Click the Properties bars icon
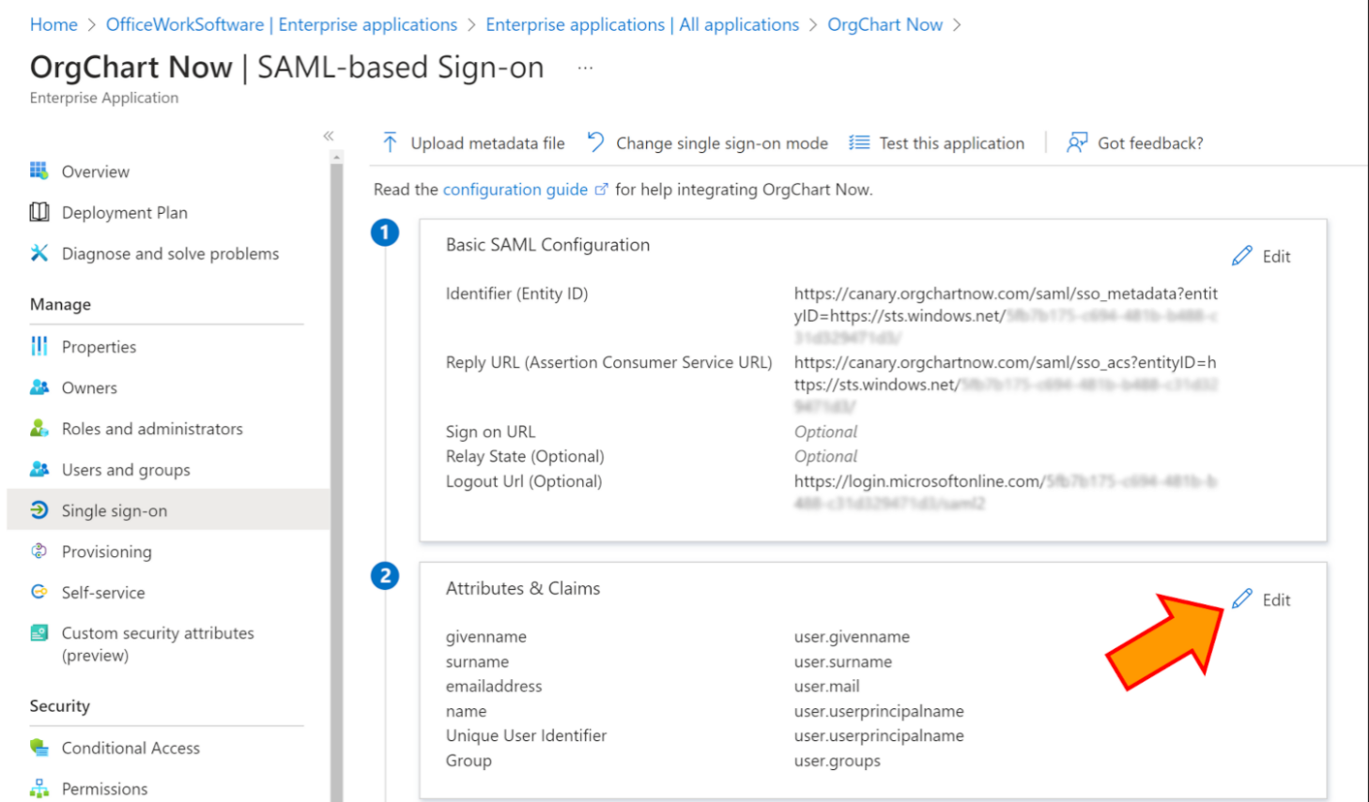The width and height of the screenshot is (1369, 802). [x=38, y=346]
